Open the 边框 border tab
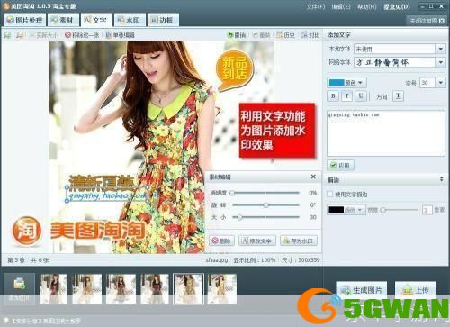Image resolution: width=450 pixels, height=327 pixels. 163,20
